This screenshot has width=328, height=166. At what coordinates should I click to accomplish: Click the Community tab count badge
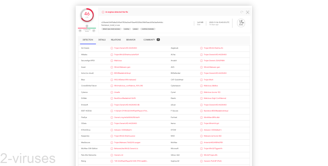coord(158,40)
